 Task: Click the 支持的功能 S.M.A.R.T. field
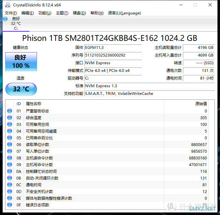(x=149, y=94)
